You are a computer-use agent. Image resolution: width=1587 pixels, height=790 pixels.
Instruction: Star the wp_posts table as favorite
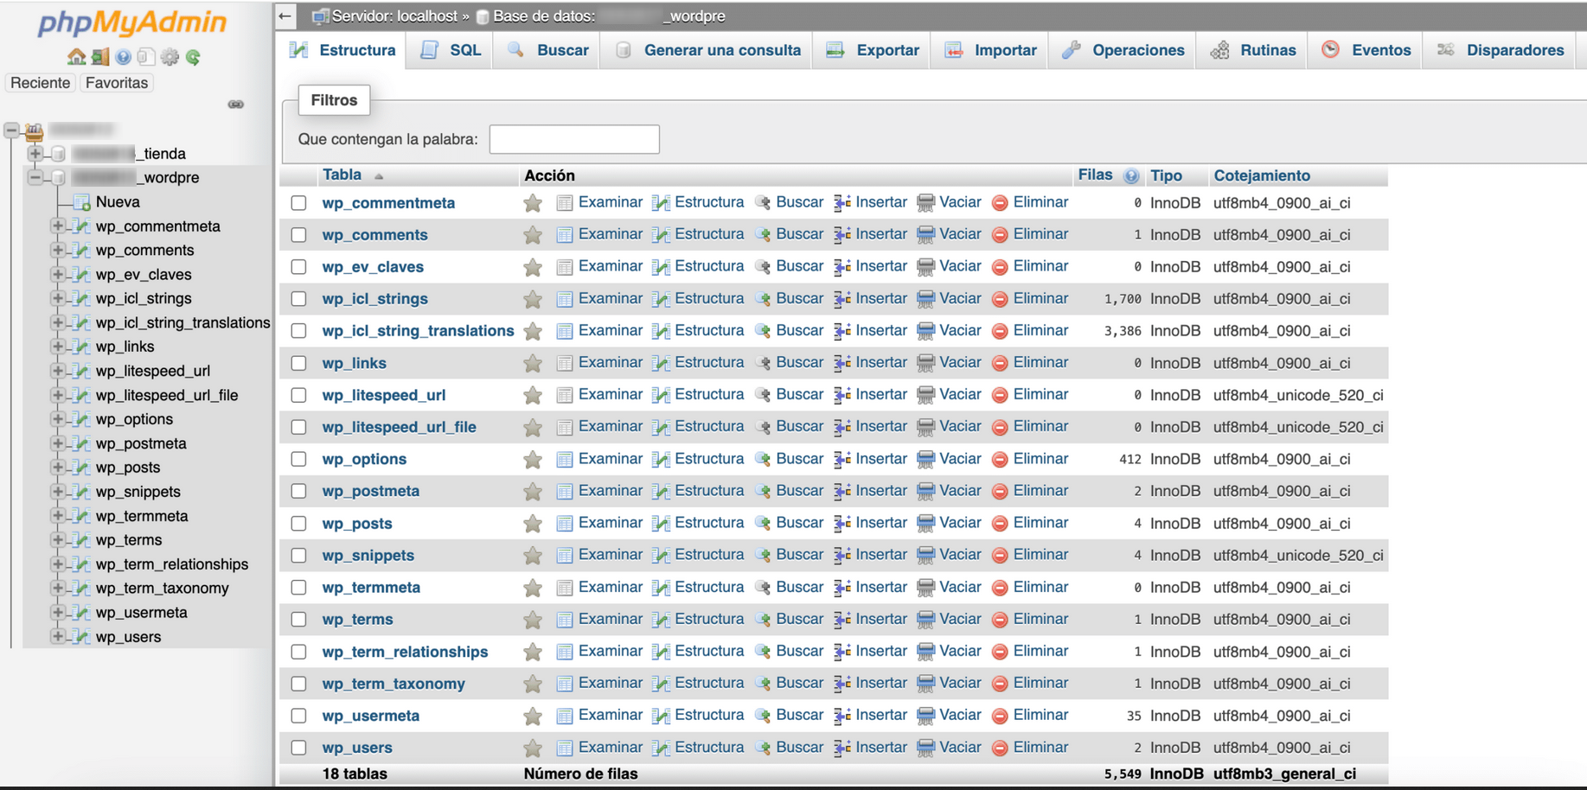533,523
